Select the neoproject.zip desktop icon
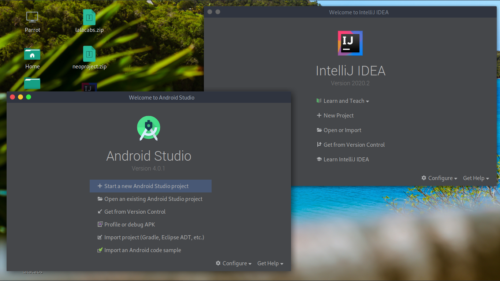The height and width of the screenshot is (281, 500). 89,54
